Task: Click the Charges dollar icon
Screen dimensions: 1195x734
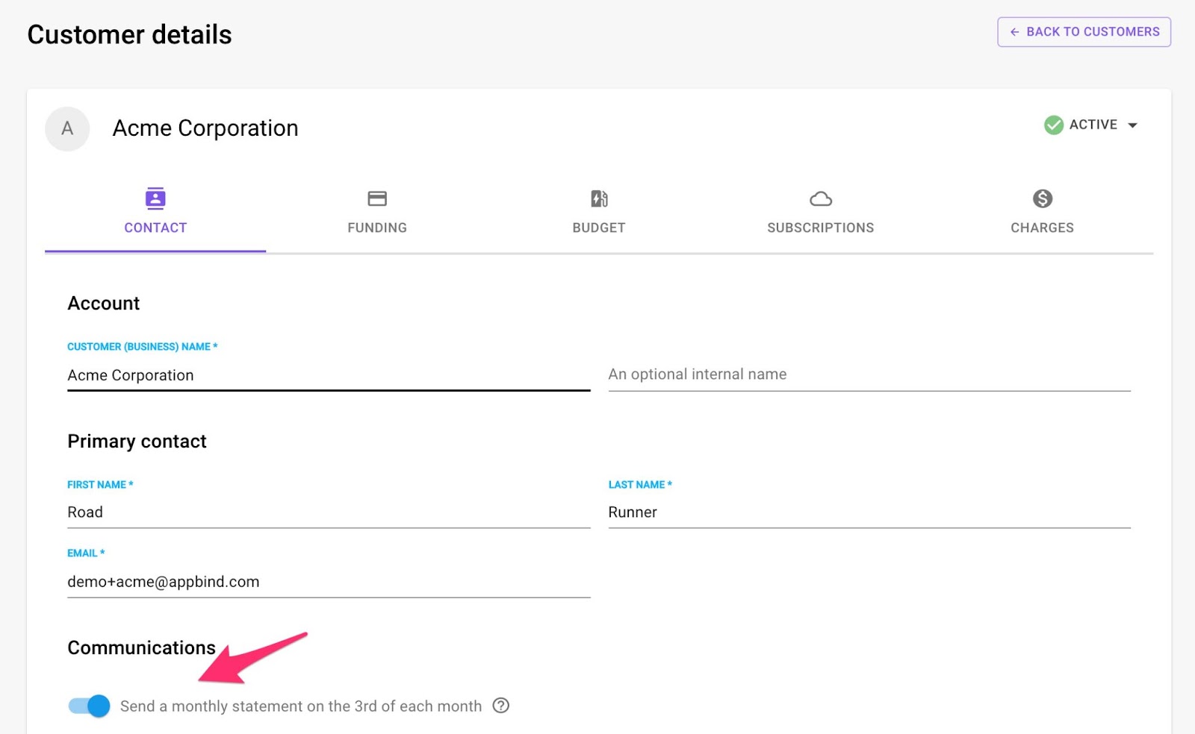Action: 1043,198
